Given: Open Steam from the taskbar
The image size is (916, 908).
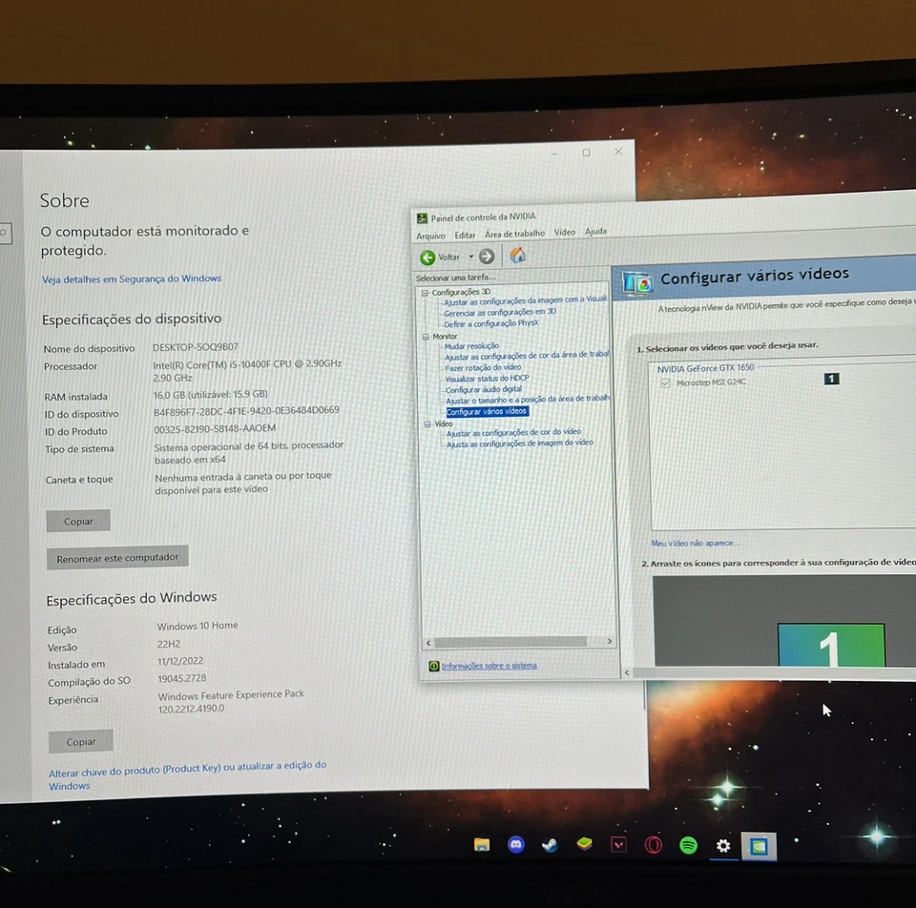Looking at the screenshot, I should click(550, 845).
